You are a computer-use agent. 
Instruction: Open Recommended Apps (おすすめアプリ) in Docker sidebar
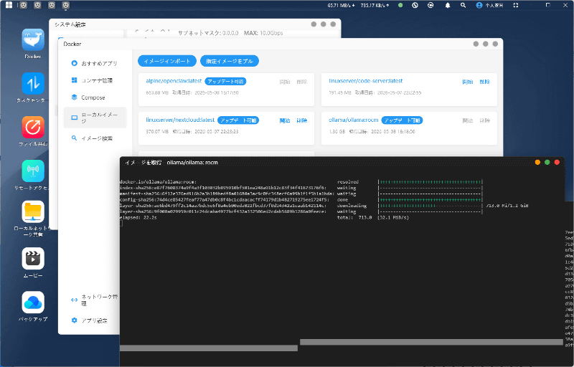pyautogui.click(x=95, y=63)
